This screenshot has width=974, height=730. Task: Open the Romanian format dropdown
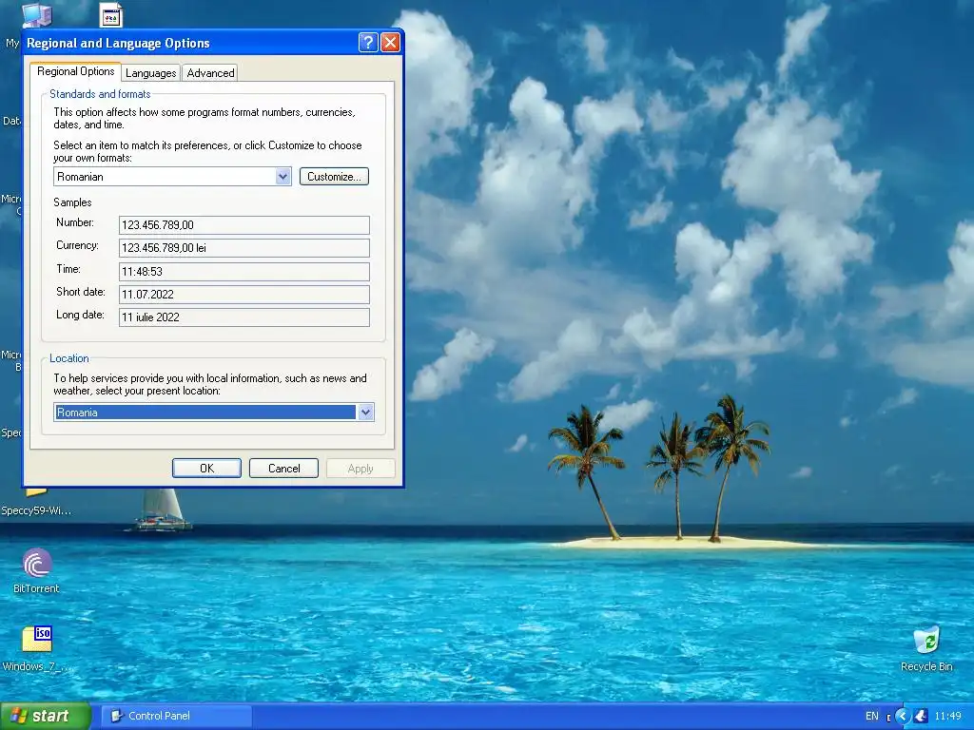point(282,176)
